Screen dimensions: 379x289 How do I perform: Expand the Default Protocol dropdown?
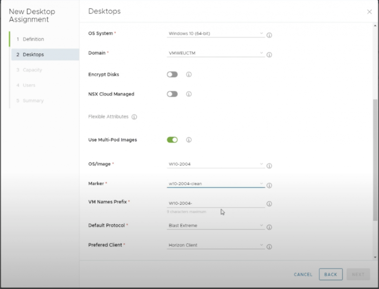(x=215, y=225)
